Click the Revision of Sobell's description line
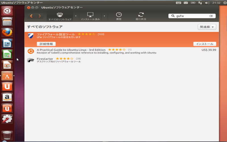The width and height of the screenshot is (227, 142). click(x=96, y=53)
